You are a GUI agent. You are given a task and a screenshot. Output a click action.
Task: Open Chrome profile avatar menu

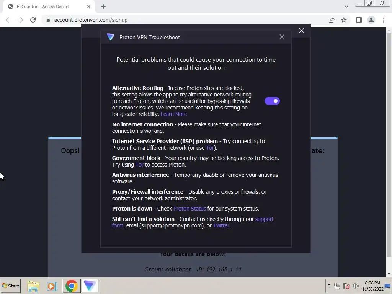click(371, 20)
